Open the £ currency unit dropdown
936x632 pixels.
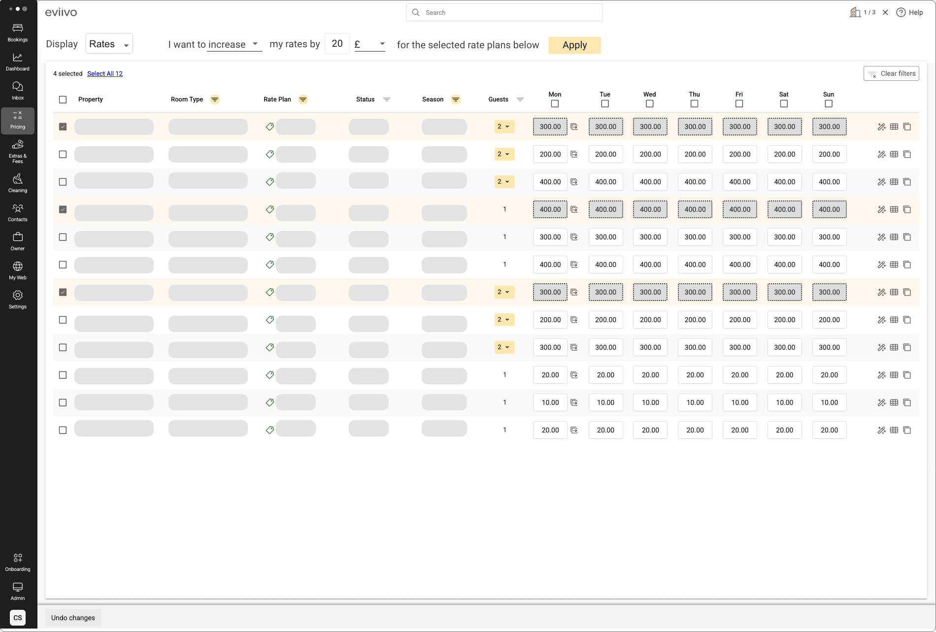[369, 44]
